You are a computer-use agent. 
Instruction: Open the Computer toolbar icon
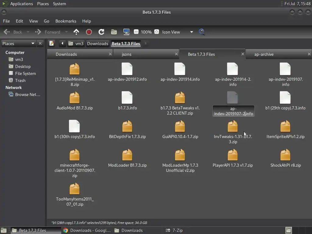point(126,32)
